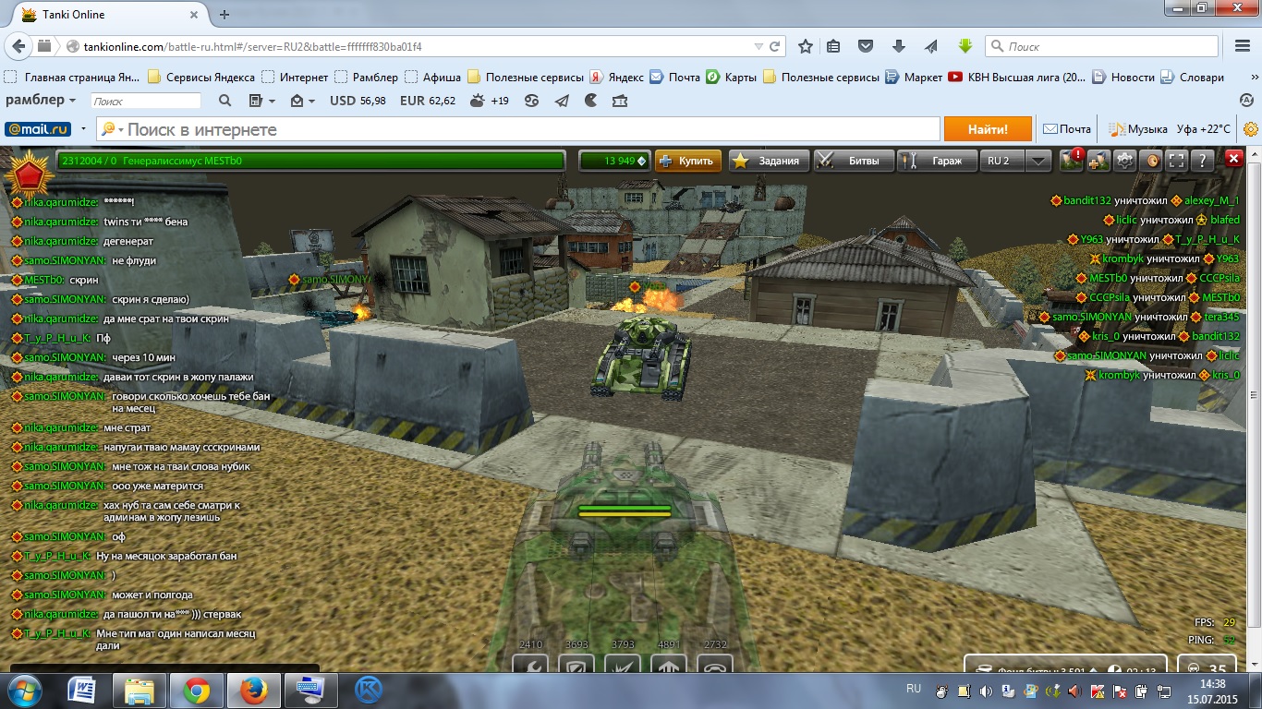Click the Rambler toolbar search field
Screen dimensions: 1262x709
[x=145, y=101]
